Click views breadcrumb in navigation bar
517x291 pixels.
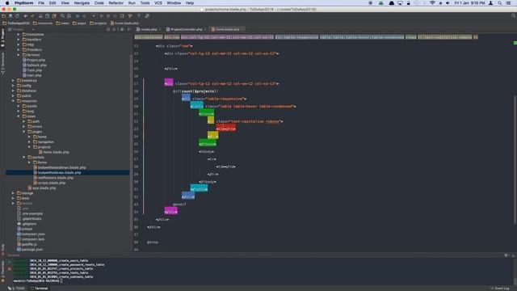(x=63, y=23)
